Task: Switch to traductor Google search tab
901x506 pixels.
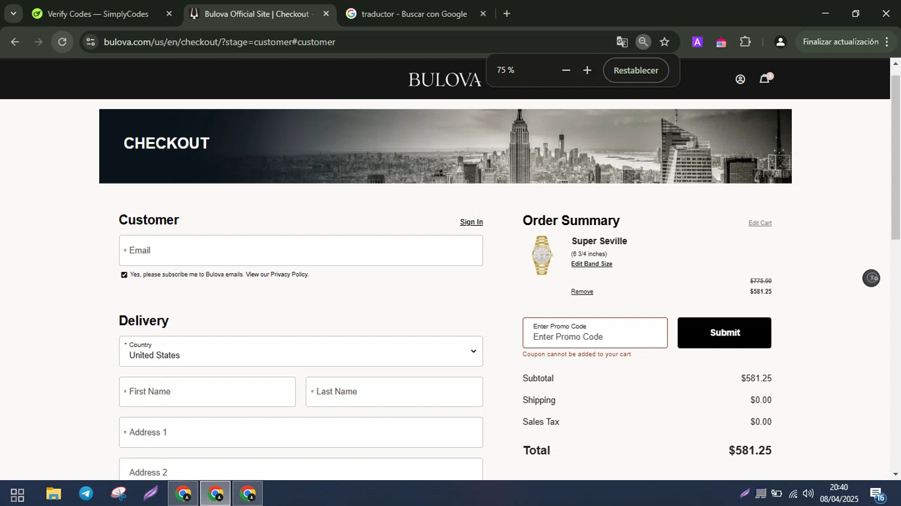Action: click(416, 14)
